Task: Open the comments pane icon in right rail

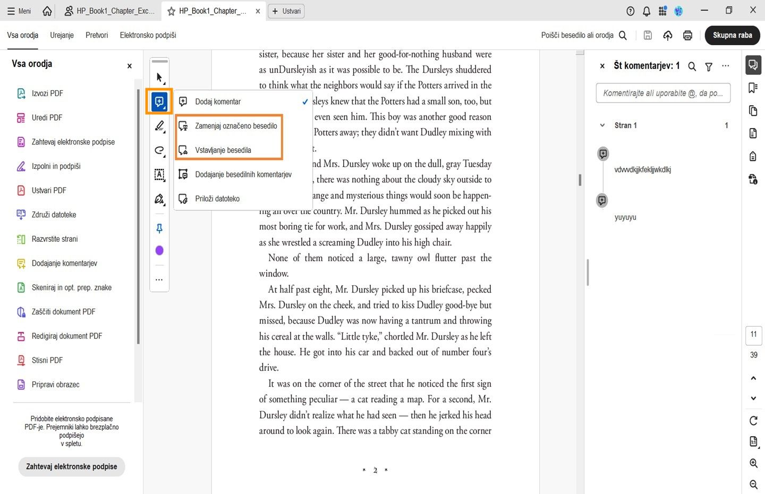Action: coord(753,65)
